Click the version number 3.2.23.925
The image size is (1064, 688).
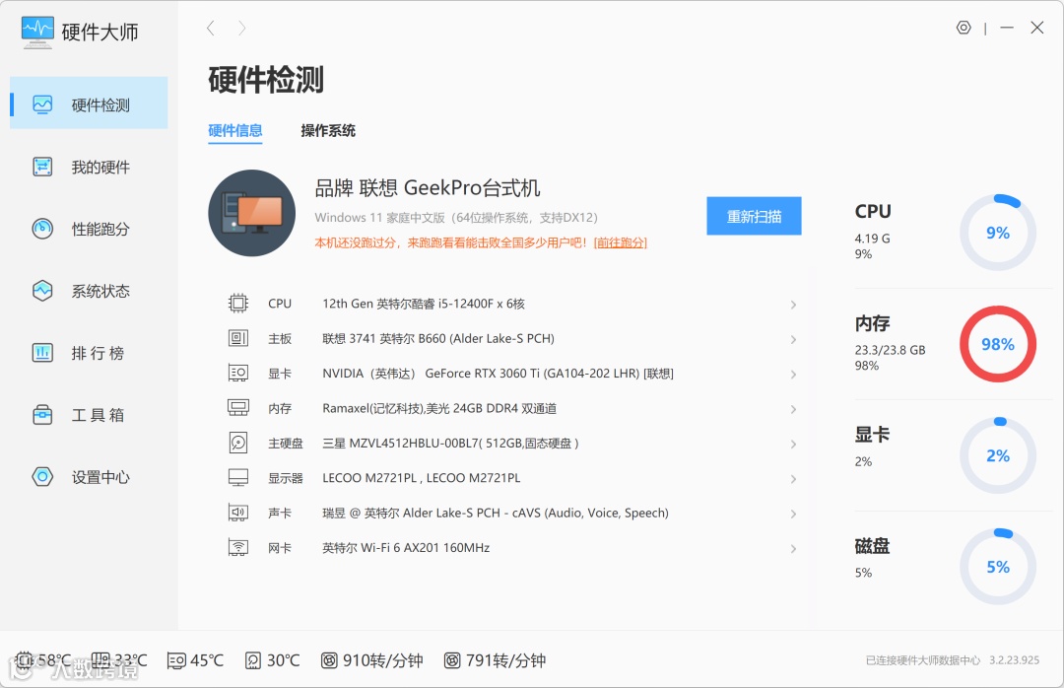(1014, 660)
